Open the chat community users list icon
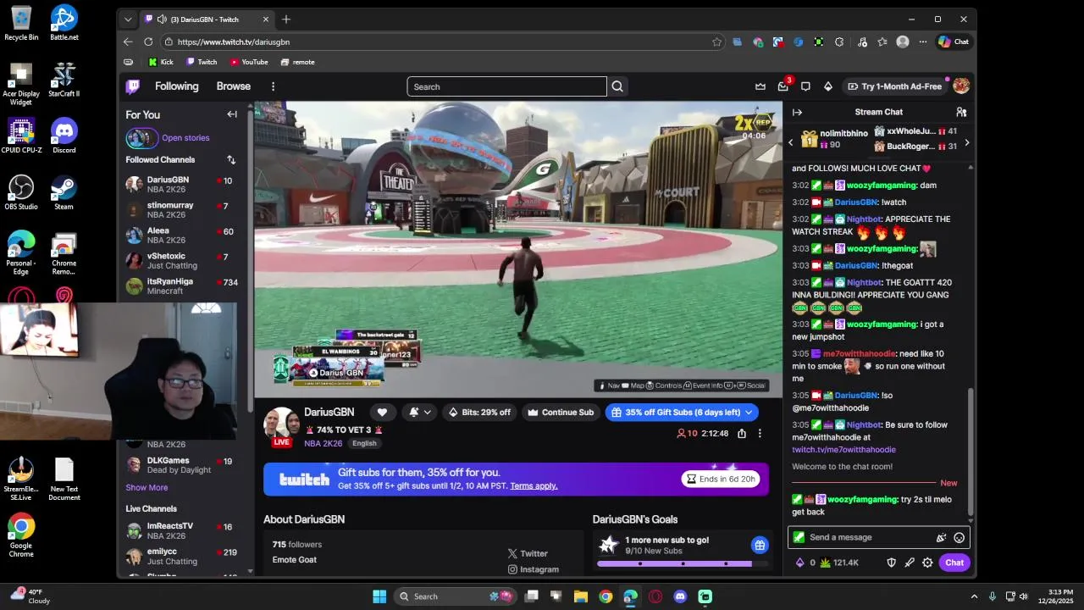 [x=961, y=112]
